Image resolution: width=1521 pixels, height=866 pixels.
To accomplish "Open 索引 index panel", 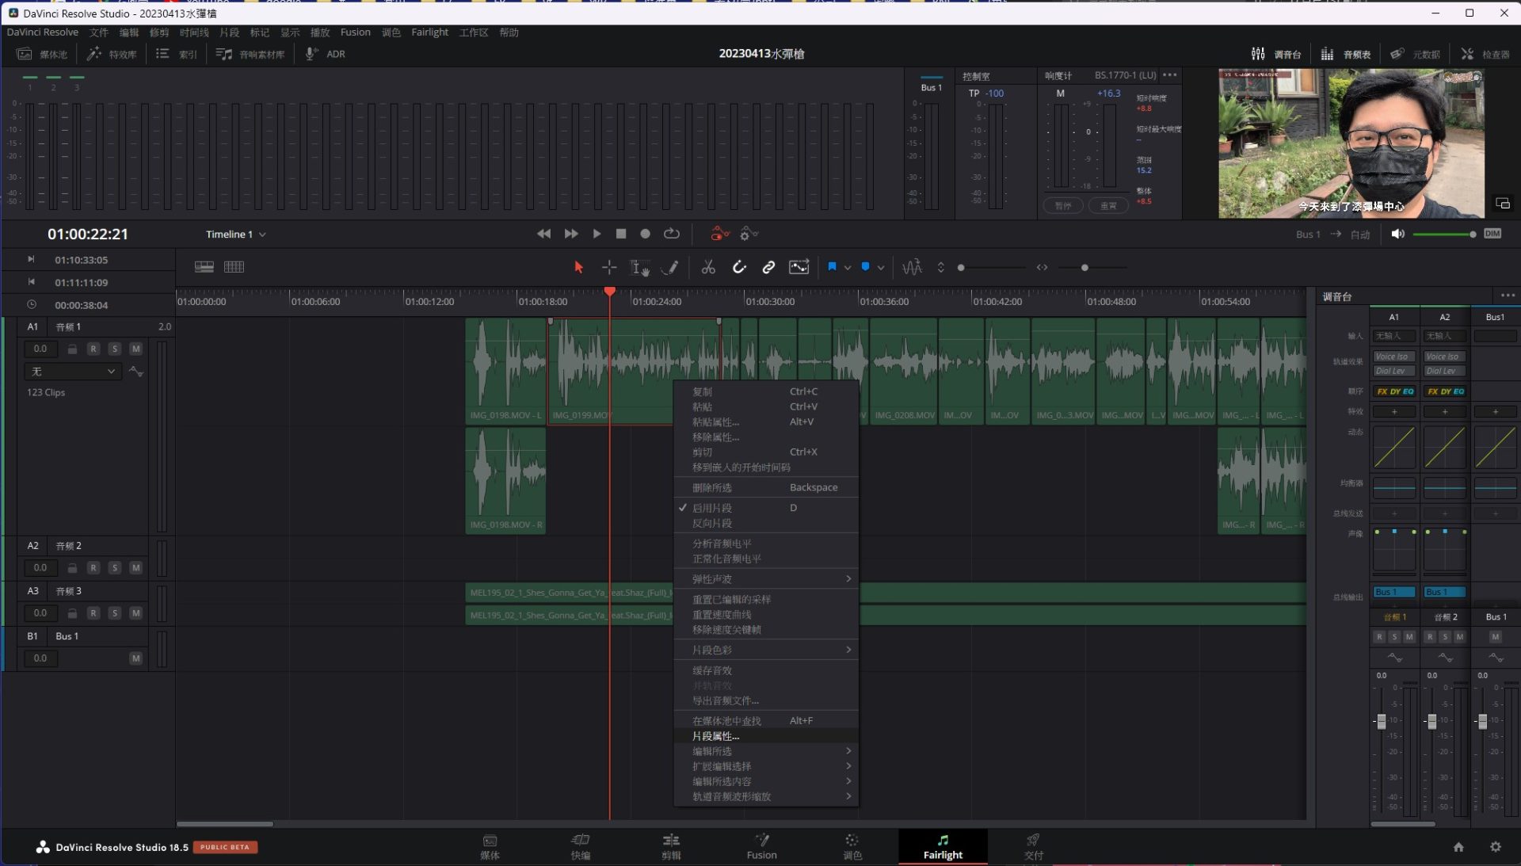I will click(177, 54).
